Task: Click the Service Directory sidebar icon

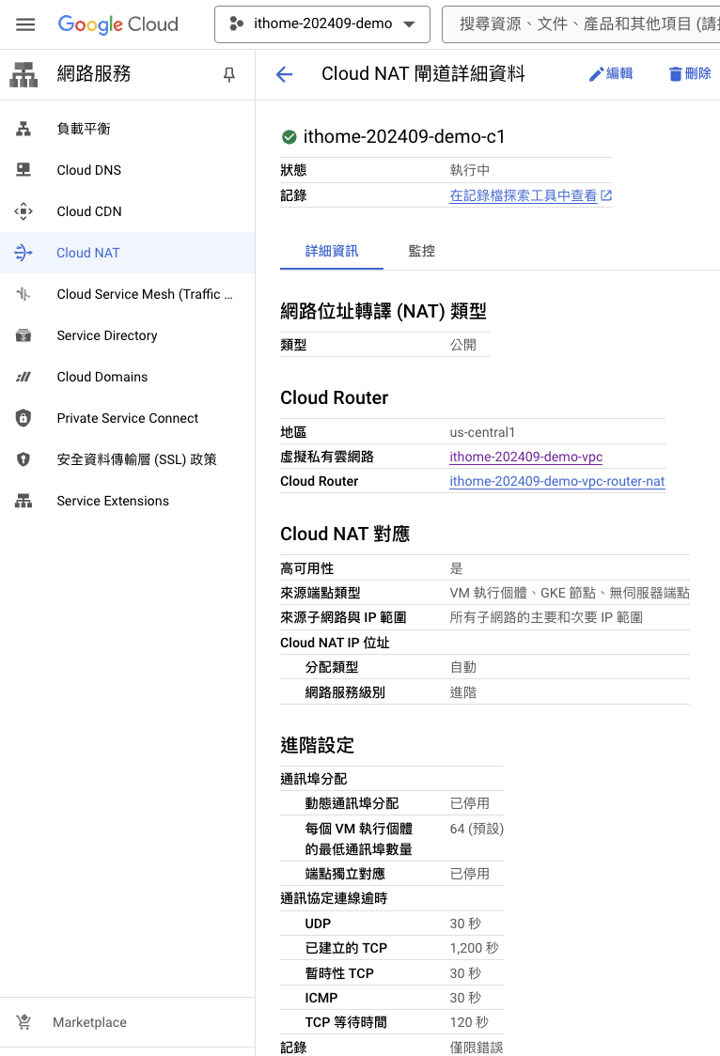Action: point(23,335)
